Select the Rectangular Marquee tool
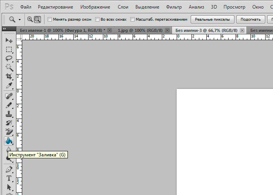This screenshot has height=195, width=273. (9, 50)
